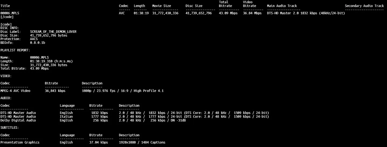The height and width of the screenshot is (147, 387).
Task: Click the DISC INFO: heading
Action: coord(10,28)
